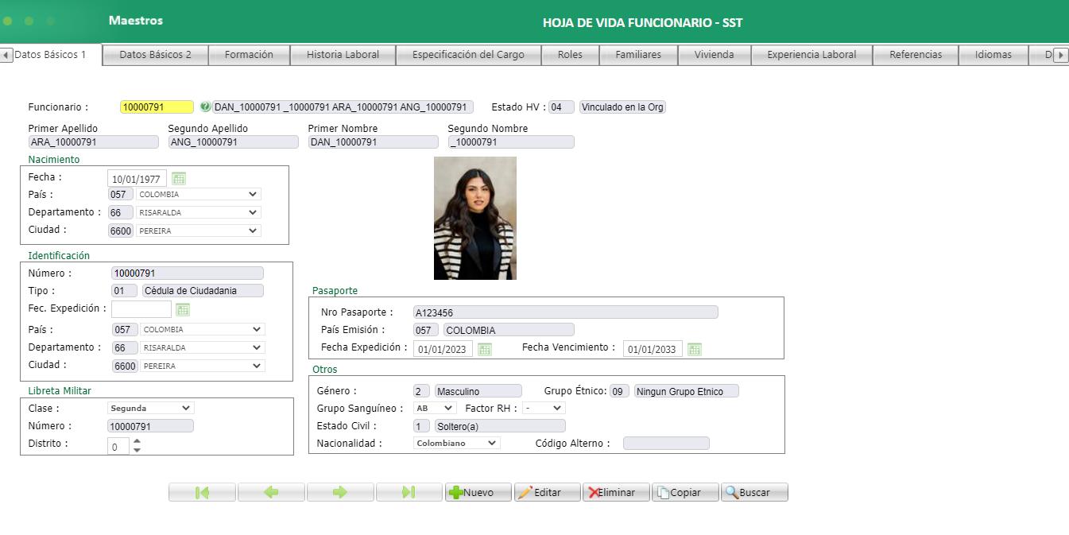The width and height of the screenshot is (1069, 535).
Task: Switch to Roles tab
Action: tap(570, 55)
